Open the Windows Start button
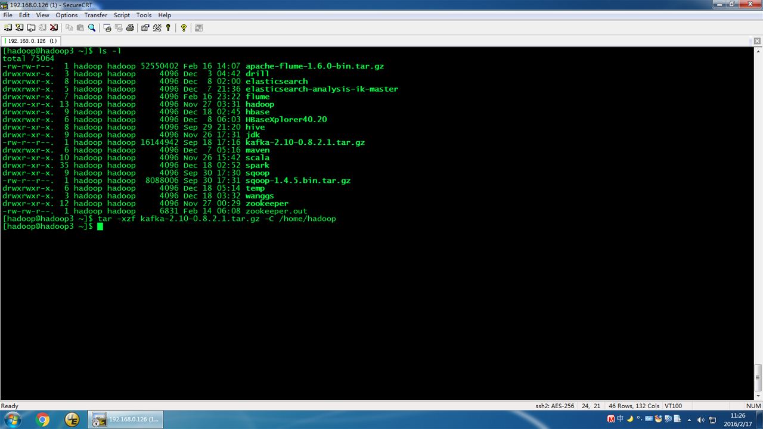This screenshot has height=429, width=763. click(x=12, y=419)
